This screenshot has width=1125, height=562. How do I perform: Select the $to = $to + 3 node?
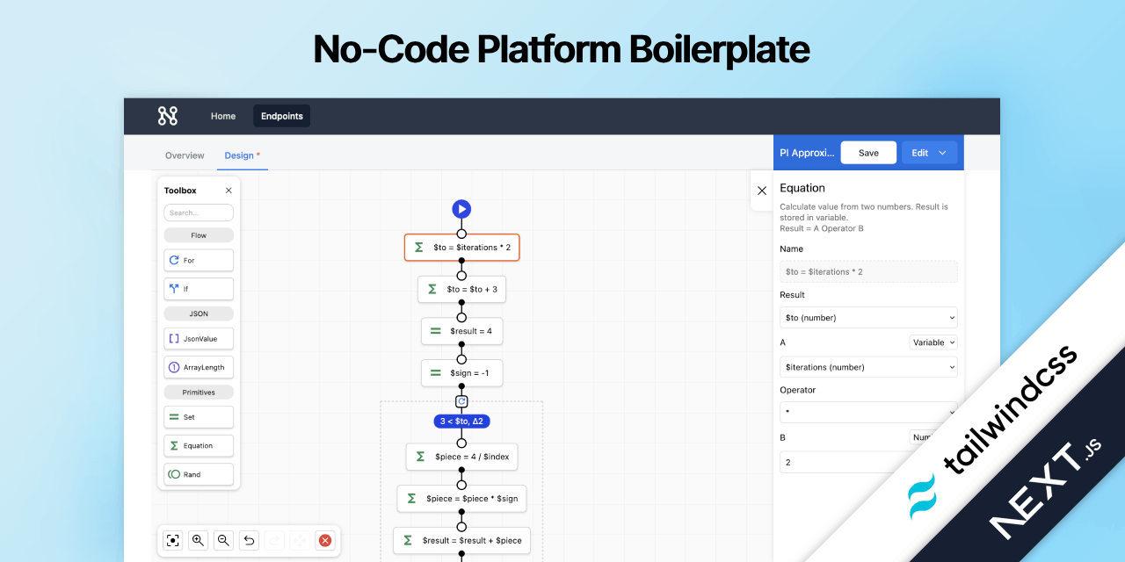[x=461, y=289]
